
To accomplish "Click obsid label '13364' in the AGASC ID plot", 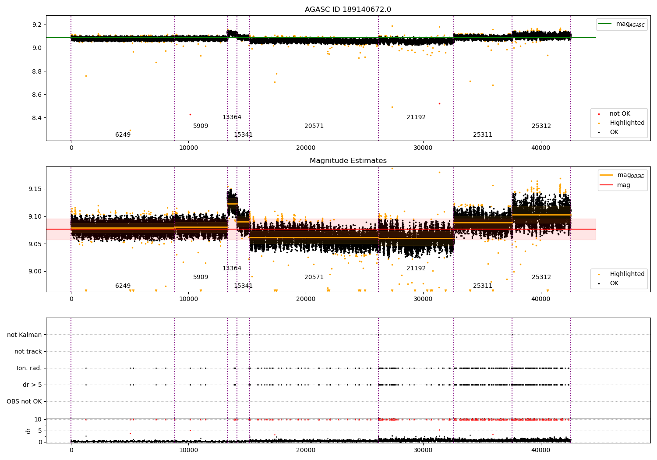I will click(x=232, y=117).
